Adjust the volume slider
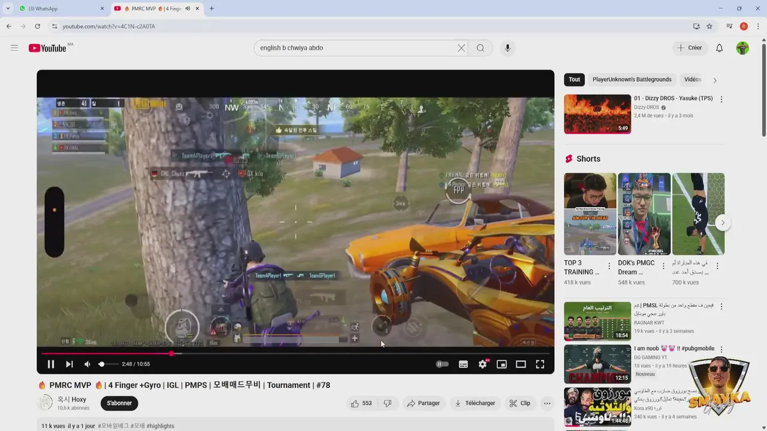The width and height of the screenshot is (767, 431). click(108, 364)
